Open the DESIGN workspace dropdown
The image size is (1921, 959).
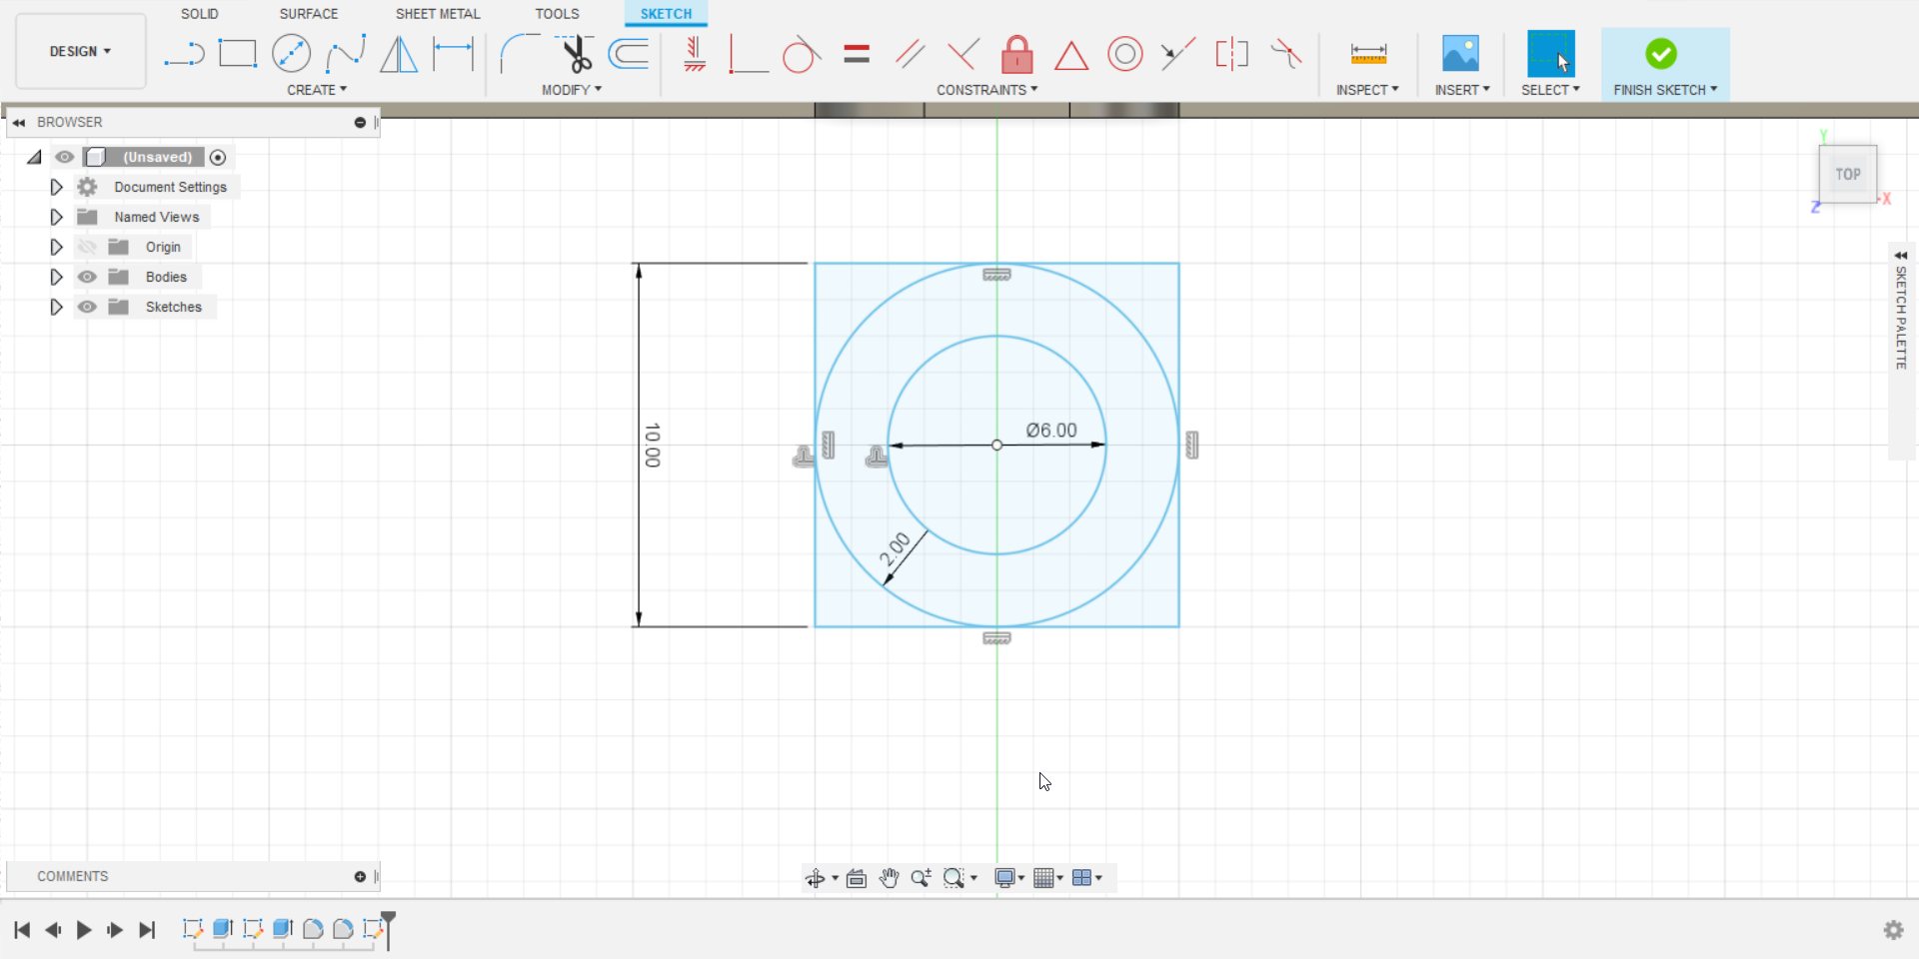point(81,51)
